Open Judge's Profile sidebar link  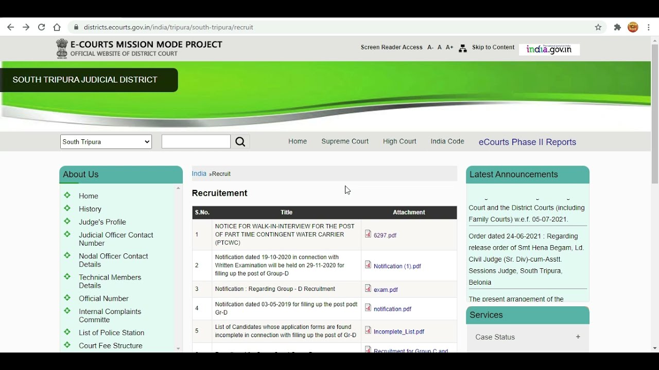click(102, 222)
